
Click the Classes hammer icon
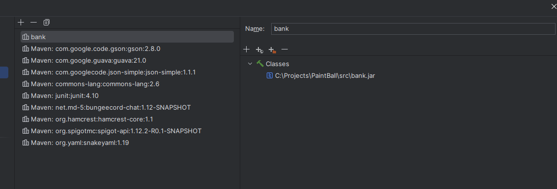pyautogui.click(x=260, y=64)
